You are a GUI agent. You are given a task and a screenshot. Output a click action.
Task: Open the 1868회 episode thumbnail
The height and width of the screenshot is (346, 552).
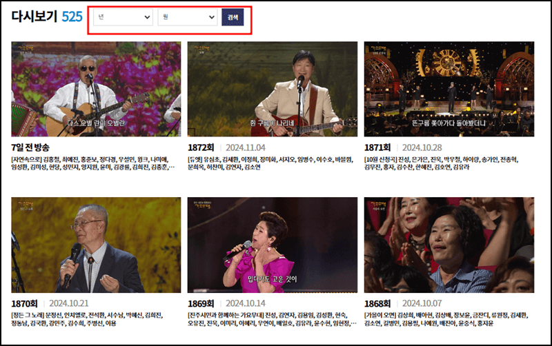[449, 245]
